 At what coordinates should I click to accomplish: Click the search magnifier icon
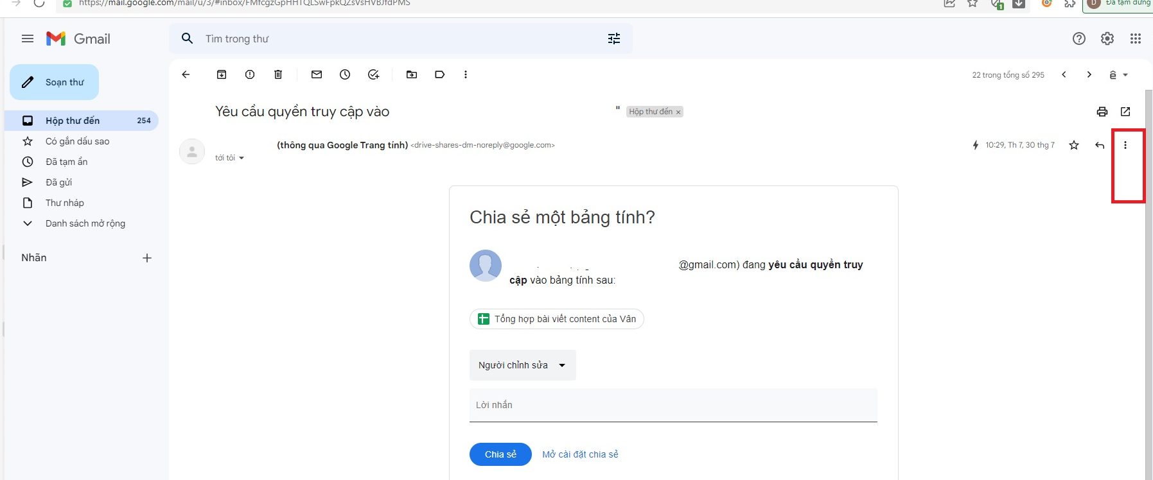pyautogui.click(x=187, y=39)
